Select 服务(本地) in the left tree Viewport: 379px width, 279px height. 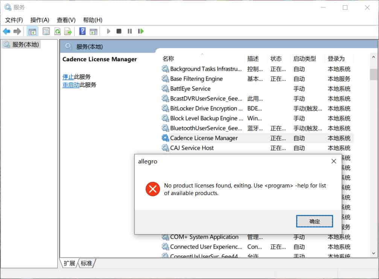25,44
